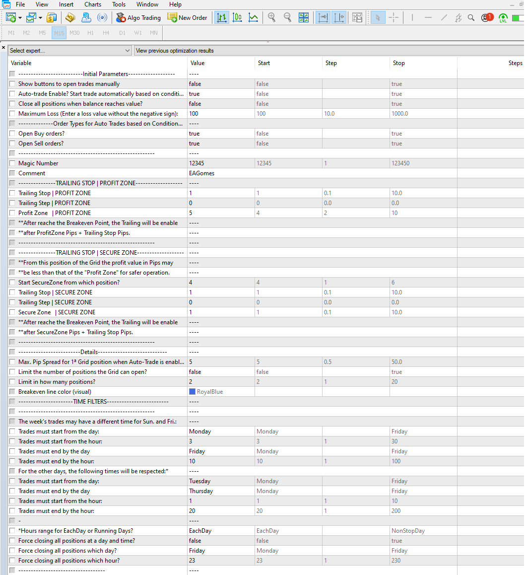The image size is (526, 575).
Task: Open the Tools menu
Action: pyautogui.click(x=119, y=4)
